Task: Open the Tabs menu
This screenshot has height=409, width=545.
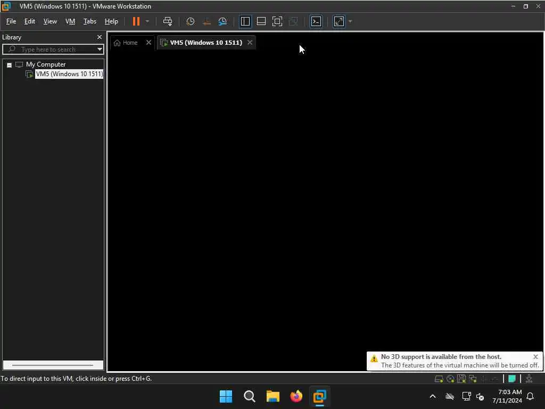Action: point(89,21)
